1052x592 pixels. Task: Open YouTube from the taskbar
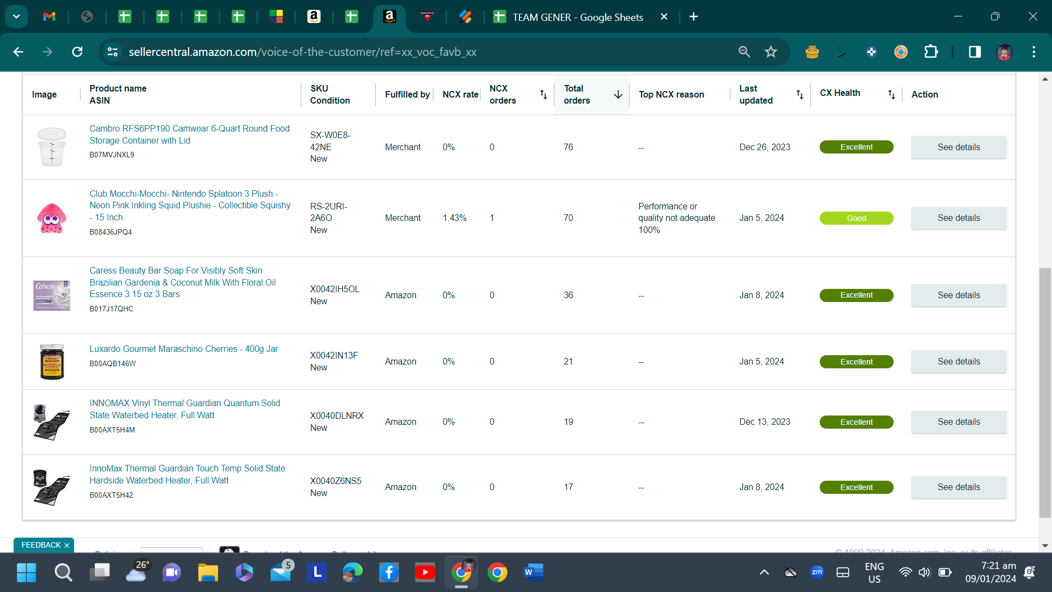[x=425, y=573]
